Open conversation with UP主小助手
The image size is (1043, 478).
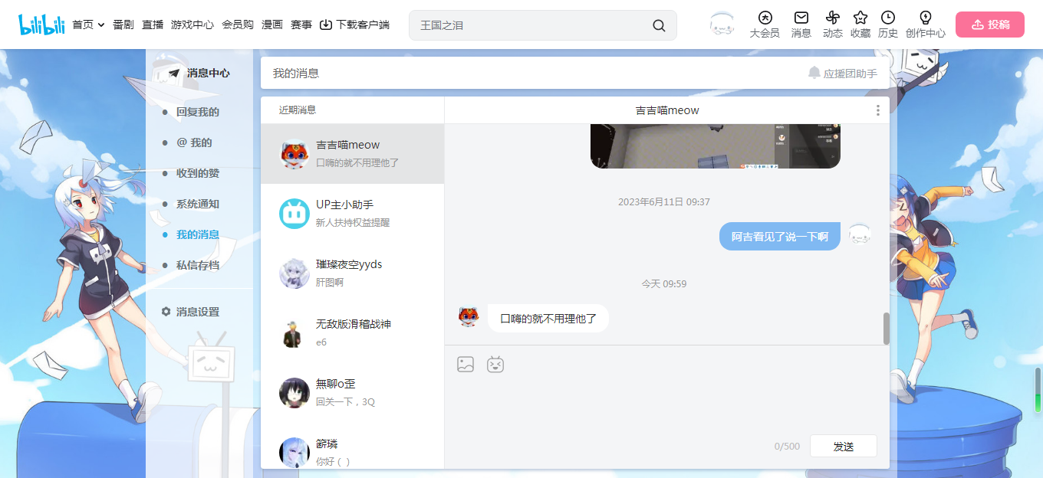[352, 214]
